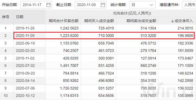
Task: Click the sell amount 476.3712
Action: 148,43
